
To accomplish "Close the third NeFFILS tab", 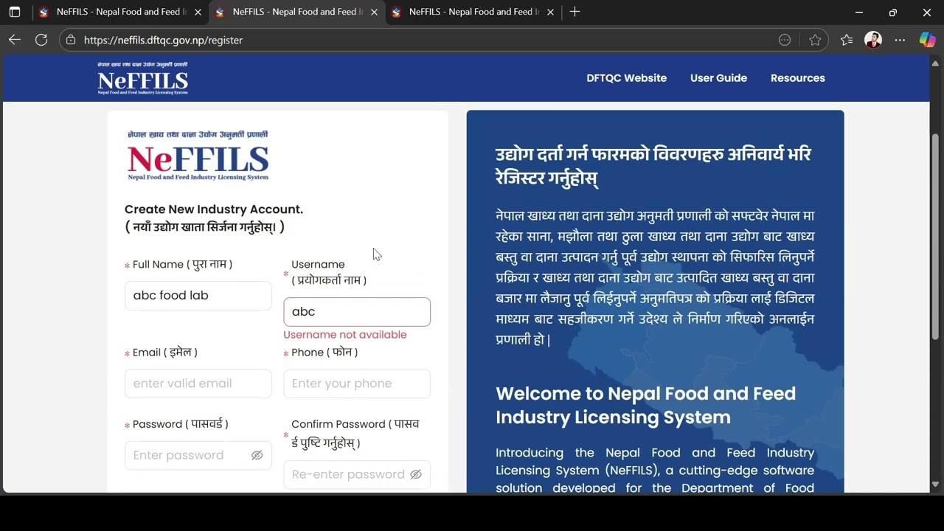I will [550, 12].
